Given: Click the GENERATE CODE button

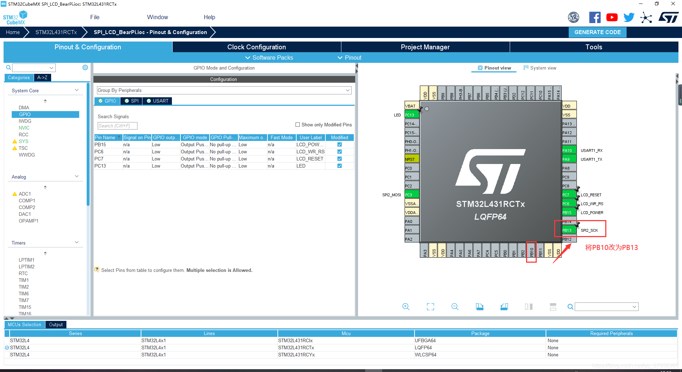Looking at the screenshot, I should [x=597, y=32].
